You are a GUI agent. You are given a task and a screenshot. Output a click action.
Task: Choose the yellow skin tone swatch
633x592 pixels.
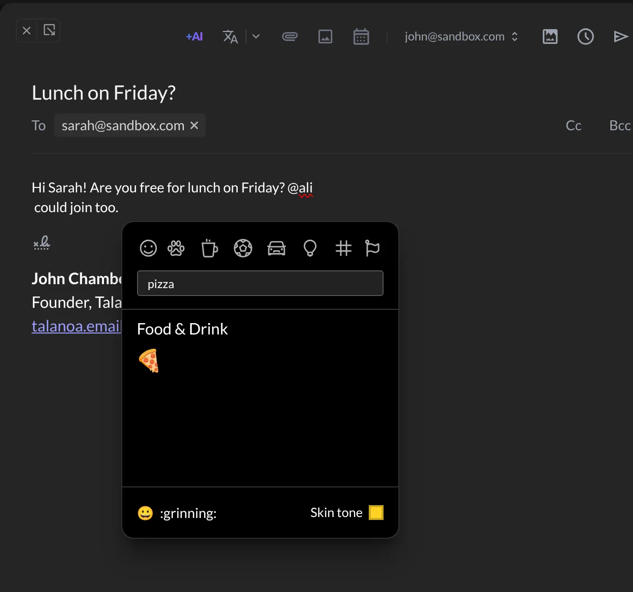pos(376,513)
